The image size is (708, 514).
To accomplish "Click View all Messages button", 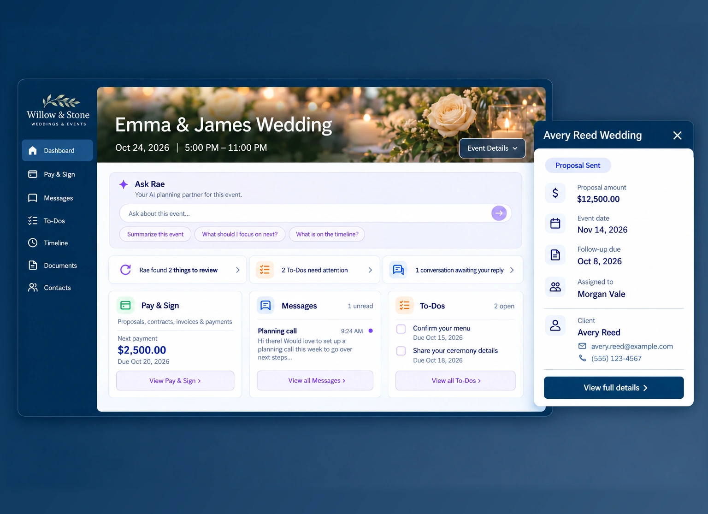I will [x=315, y=381].
